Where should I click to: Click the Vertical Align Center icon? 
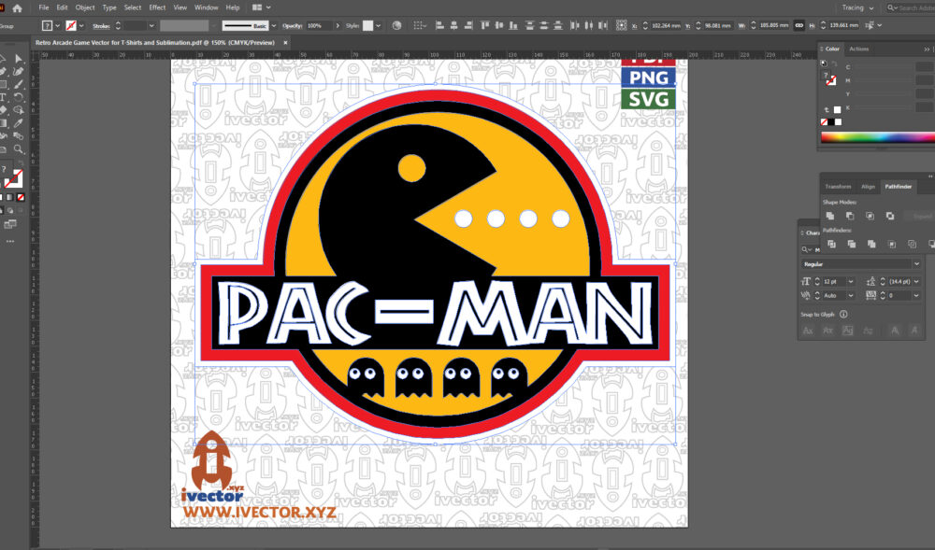pos(498,25)
